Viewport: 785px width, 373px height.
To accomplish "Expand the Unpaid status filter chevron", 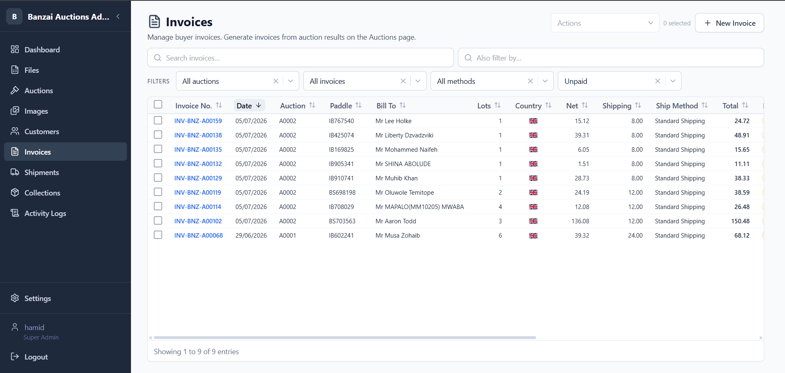I will [673, 81].
